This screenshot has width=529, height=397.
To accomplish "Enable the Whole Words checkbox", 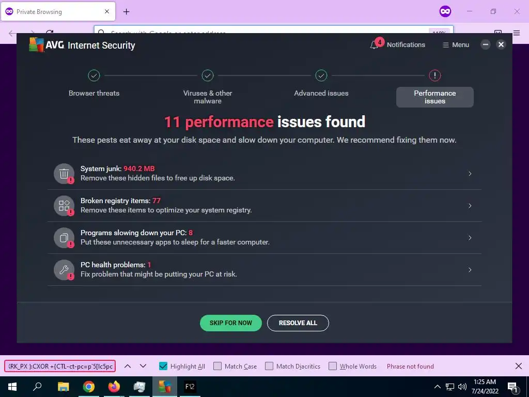I will [x=333, y=367].
